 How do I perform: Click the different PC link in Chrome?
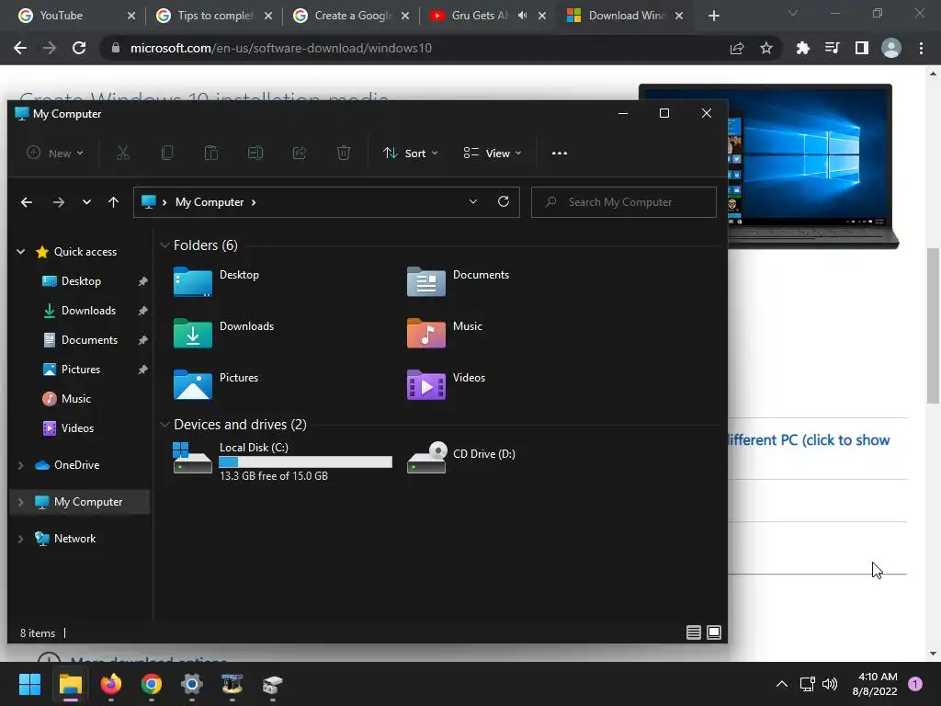(x=809, y=440)
